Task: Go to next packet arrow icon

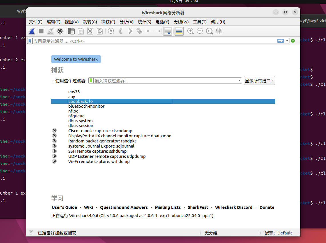Action: (130, 31)
